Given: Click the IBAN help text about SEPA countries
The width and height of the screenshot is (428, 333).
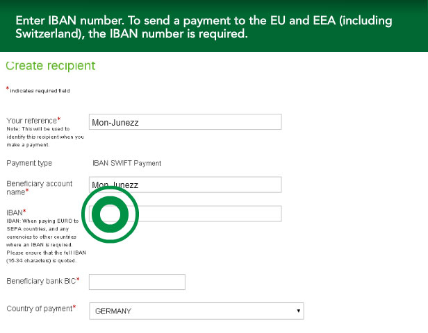Looking at the screenshot, I should [46, 241].
